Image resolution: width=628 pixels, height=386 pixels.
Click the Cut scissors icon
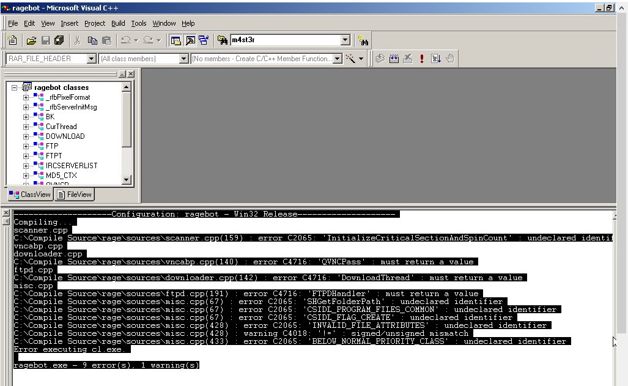coord(77,40)
